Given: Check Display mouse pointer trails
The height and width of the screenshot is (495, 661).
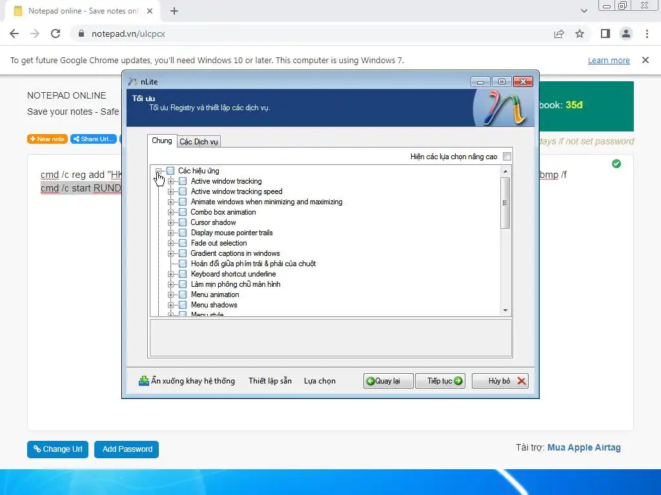Looking at the screenshot, I should (183, 233).
